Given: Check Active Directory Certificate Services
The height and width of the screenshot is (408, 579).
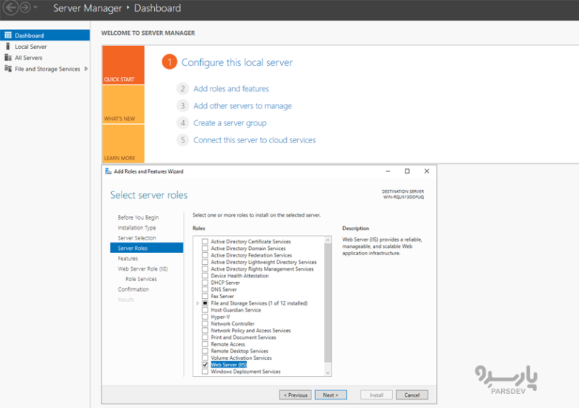Looking at the screenshot, I should tap(205, 241).
